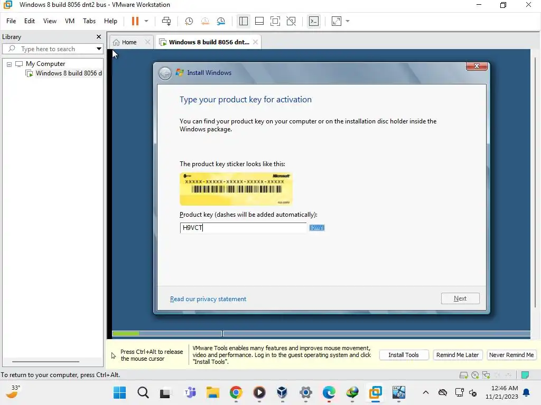
Task: Click the back arrow in Install Windows
Action: click(165, 73)
